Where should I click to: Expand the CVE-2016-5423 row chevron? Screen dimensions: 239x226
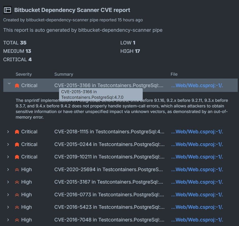(8, 207)
